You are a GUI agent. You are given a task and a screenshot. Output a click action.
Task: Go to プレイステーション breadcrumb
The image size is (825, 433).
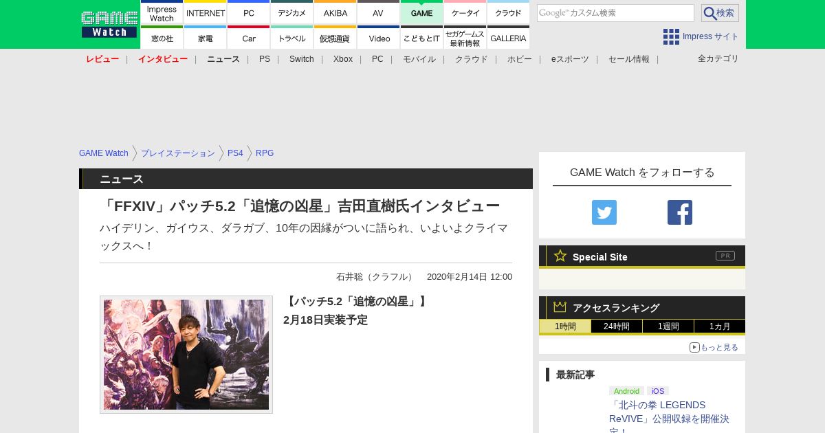point(178,153)
